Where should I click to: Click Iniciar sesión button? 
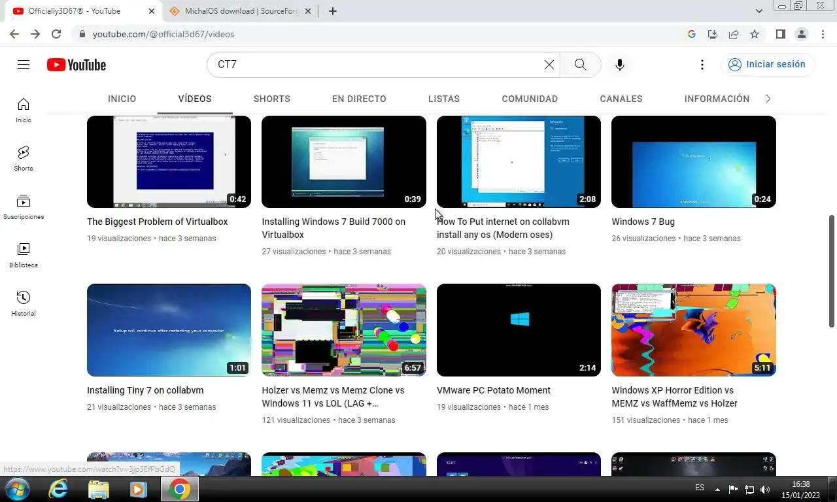[x=768, y=65]
